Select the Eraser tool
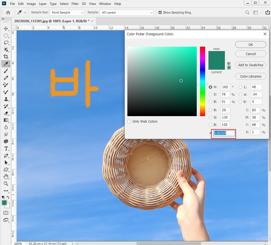The width and height of the screenshot is (271, 245). (6, 113)
